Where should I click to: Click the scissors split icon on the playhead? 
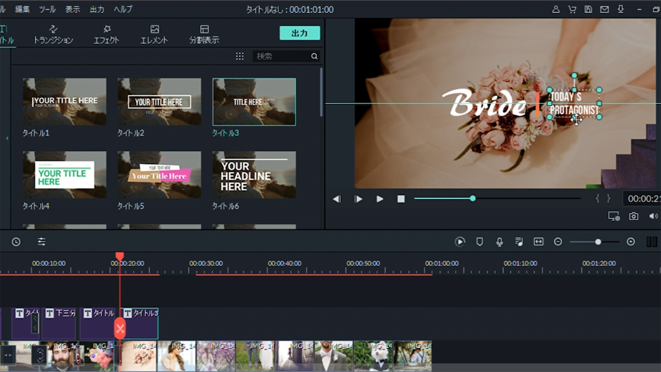coord(119,328)
